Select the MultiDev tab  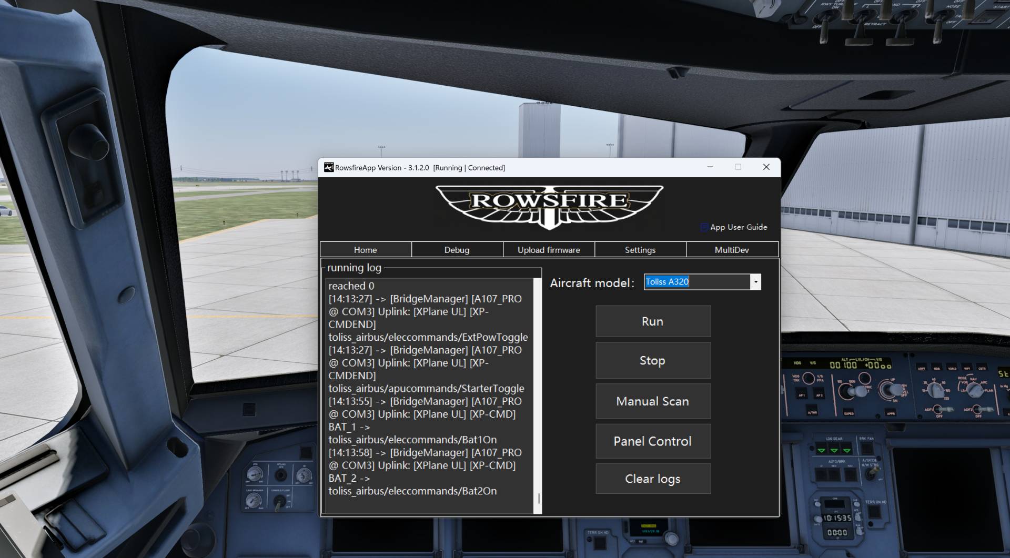click(x=732, y=250)
